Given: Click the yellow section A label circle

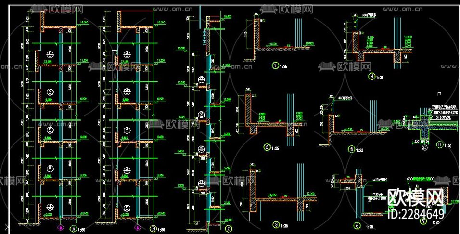Looking at the screenshot, I should pos(73,228).
